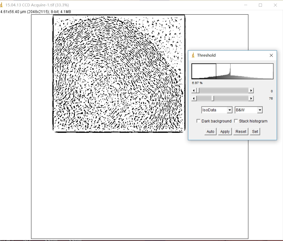The width and height of the screenshot is (283, 241).
Task: Click the maximum threshold slider thumb at 76
Action: click(213, 99)
